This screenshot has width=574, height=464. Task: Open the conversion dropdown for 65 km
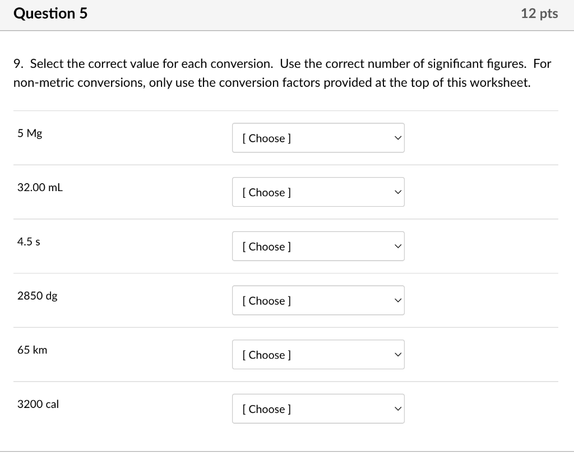pyautogui.click(x=318, y=354)
